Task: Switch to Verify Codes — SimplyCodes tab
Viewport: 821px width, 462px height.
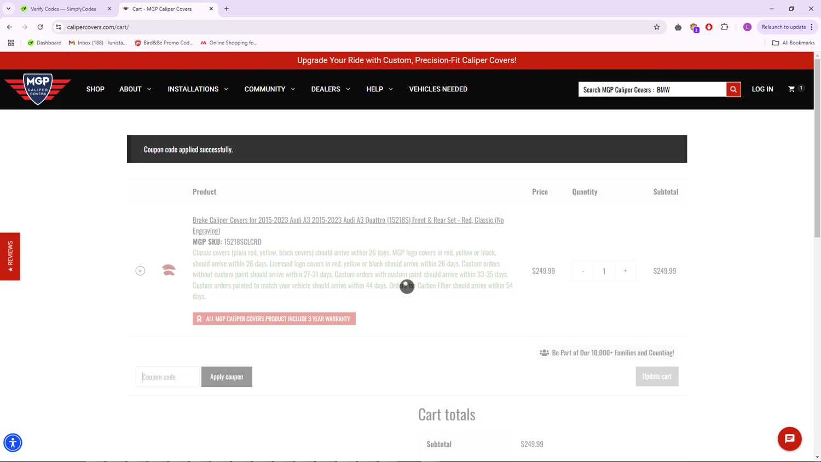Action: click(63, 9)
